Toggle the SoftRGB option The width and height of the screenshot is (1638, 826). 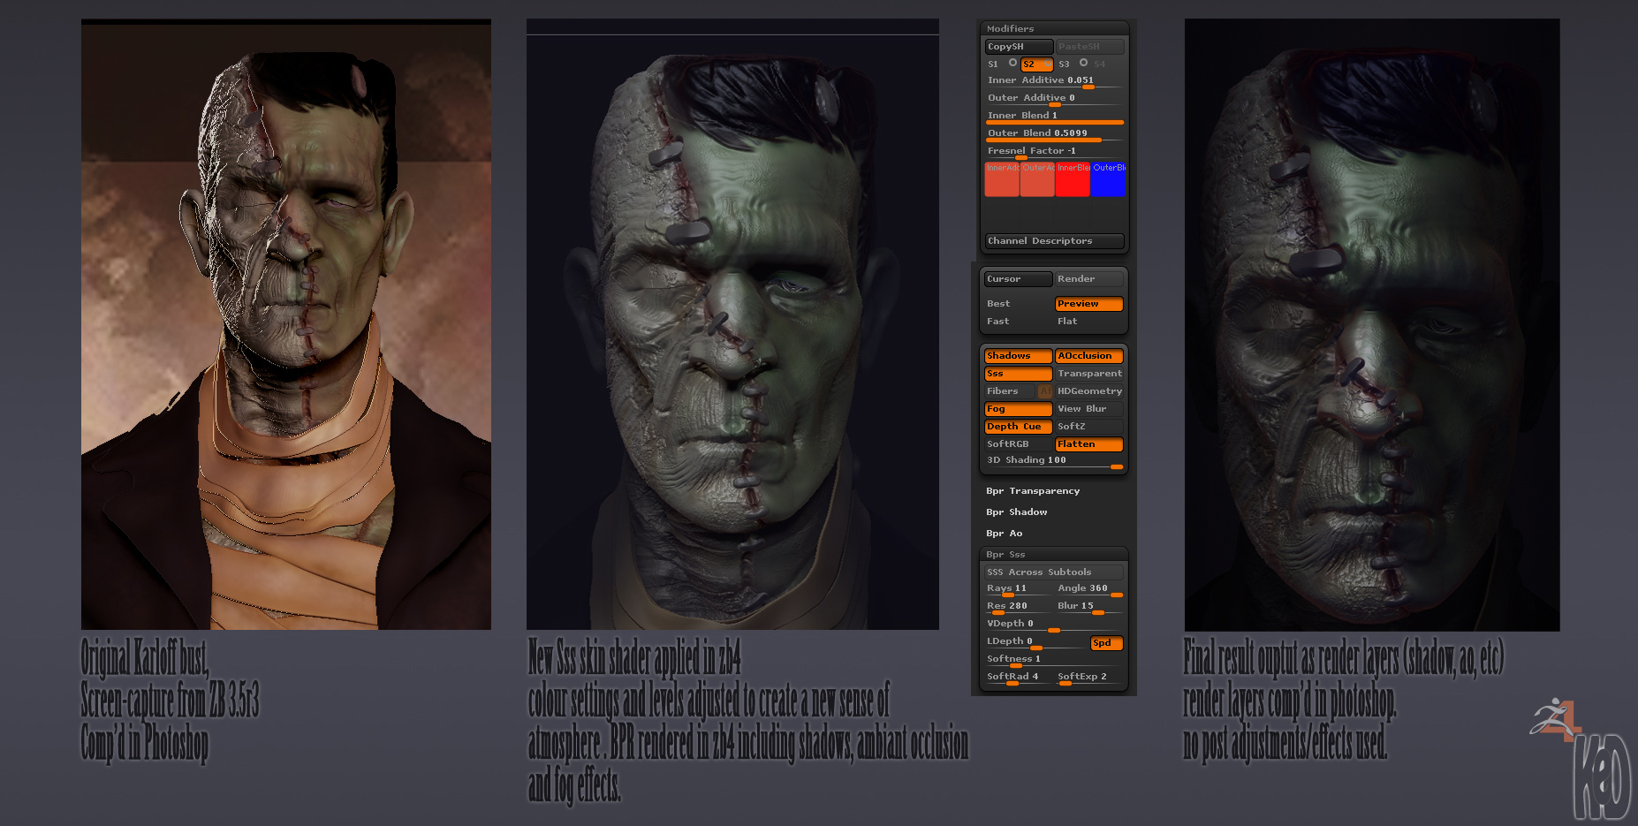[x=1018, y=444]
